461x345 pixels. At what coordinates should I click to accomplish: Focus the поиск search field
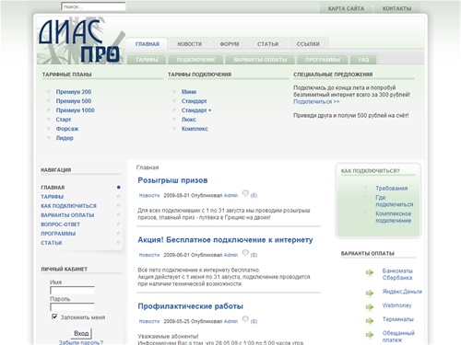click(93, 6)
